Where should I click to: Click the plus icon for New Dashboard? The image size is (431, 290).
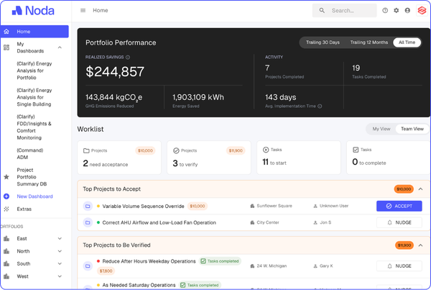point(6,196)
